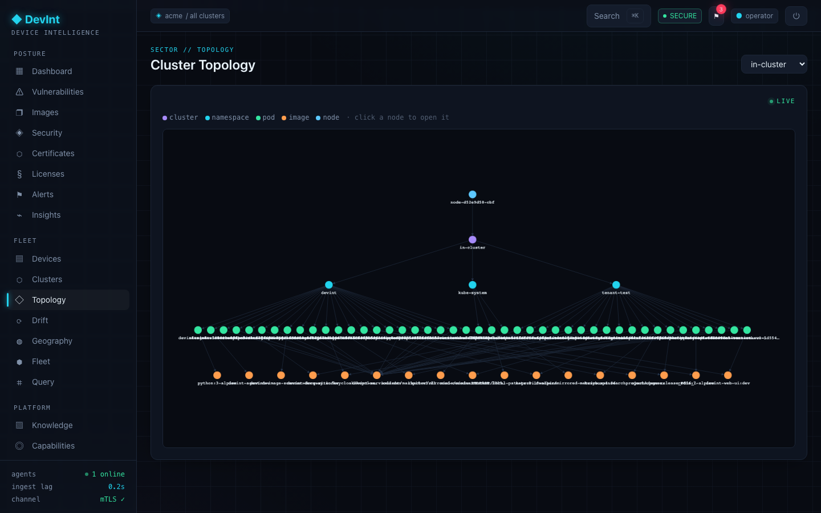
Task: Click the Search field
Action: [619, 16]
